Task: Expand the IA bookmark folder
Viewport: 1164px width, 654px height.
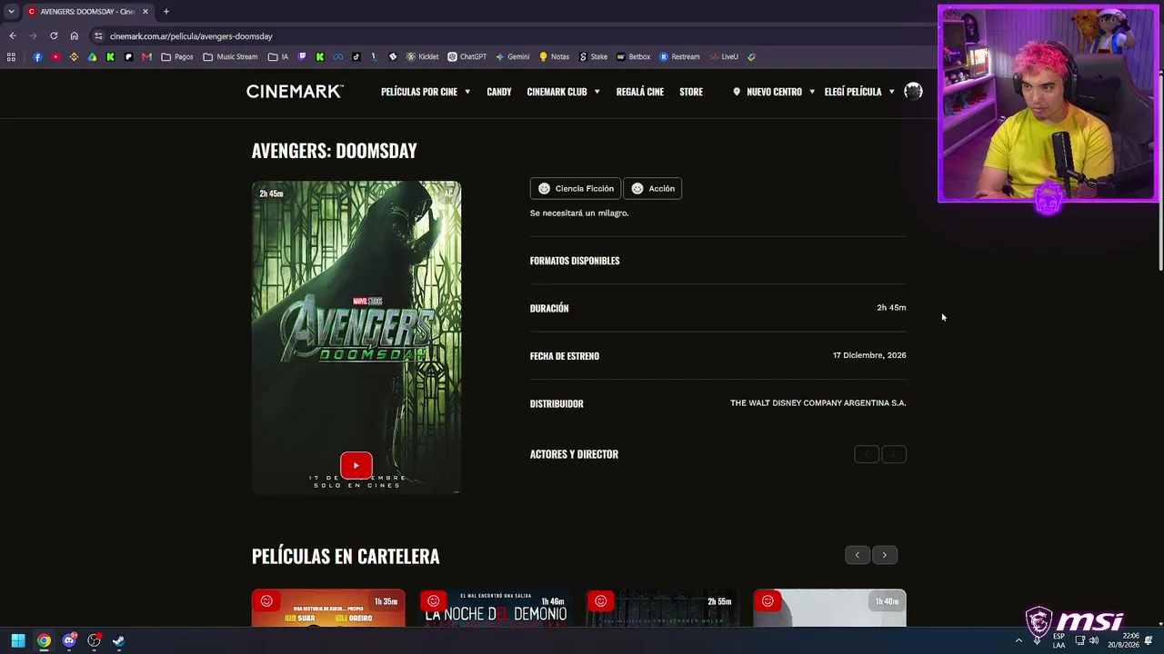Action: 278,56
